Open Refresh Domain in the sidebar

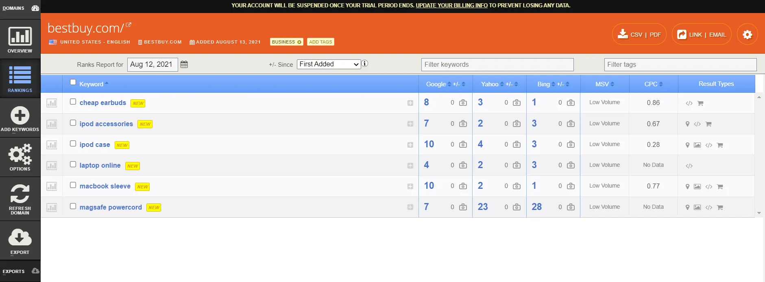coord(20,199)
